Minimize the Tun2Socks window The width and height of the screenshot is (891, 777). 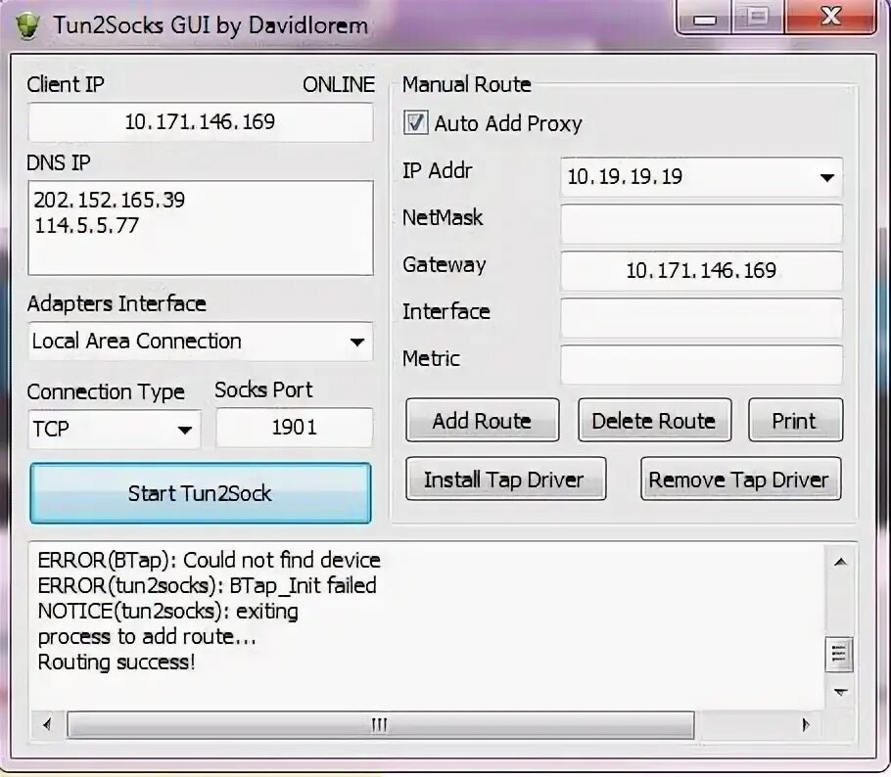[705, 19]
